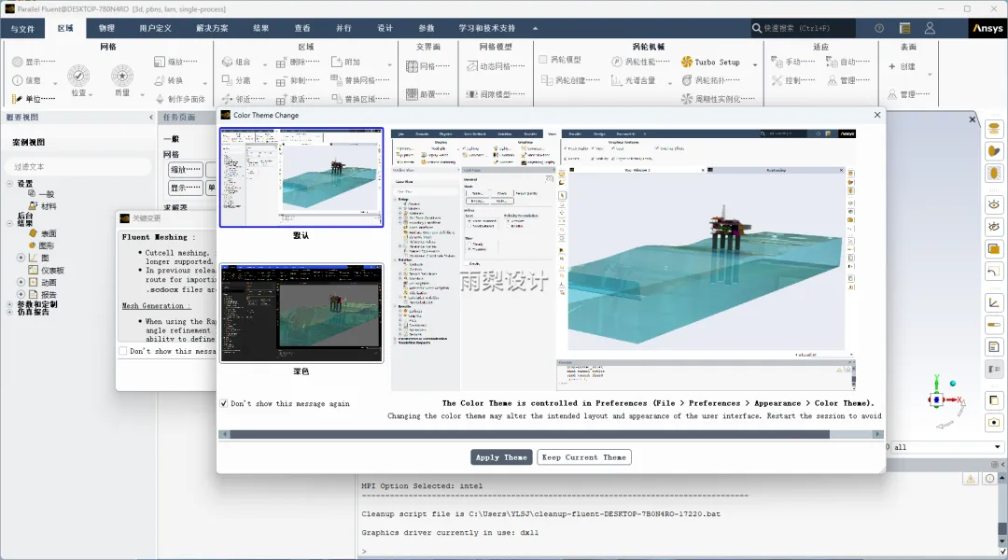The image size is (1008, 560).
Task: Switch to the 物理 (Physics) ribbon tab
Action: (106, 28)
